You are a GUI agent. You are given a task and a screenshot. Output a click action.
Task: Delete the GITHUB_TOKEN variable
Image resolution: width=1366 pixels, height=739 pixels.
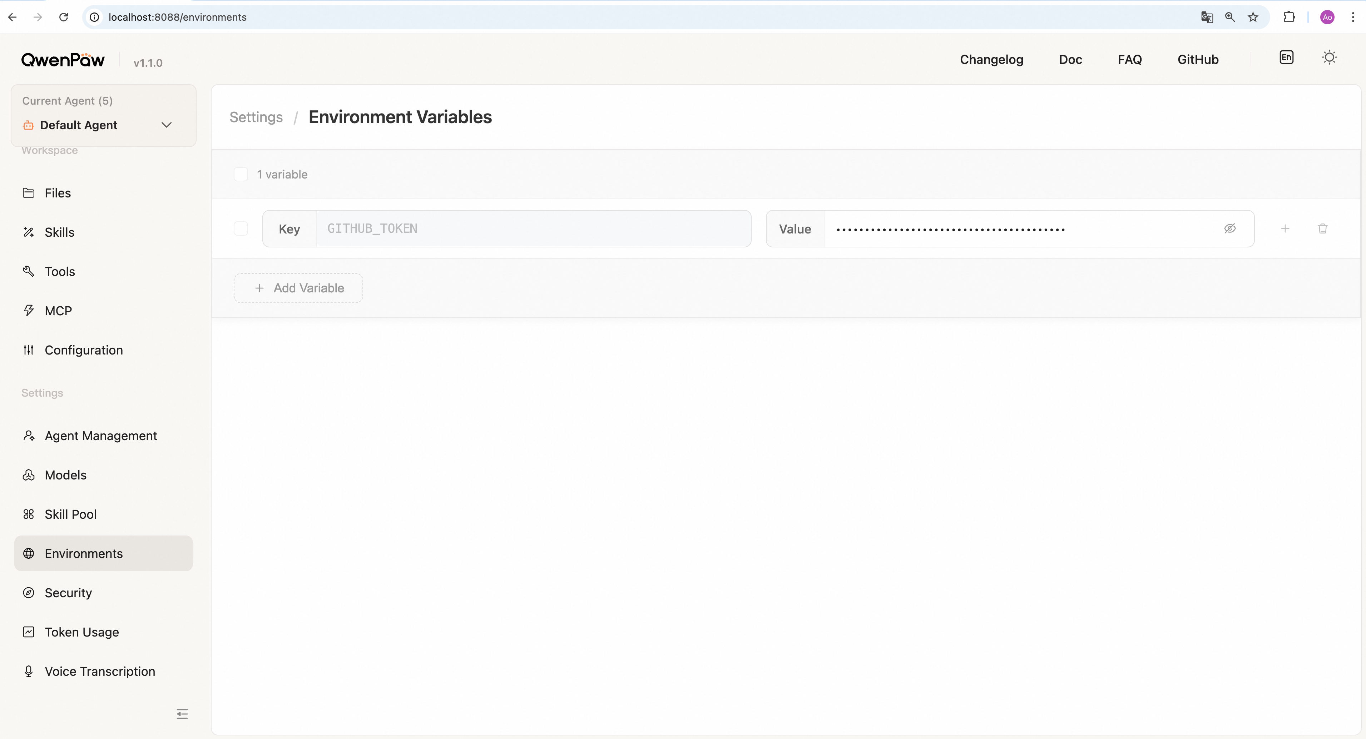1322,228
